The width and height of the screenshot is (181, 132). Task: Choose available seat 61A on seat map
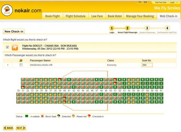tap(161, 102)
